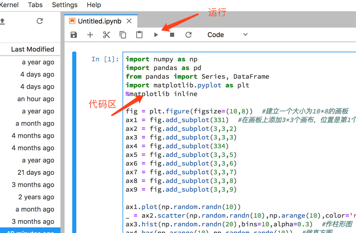The height and width of the screenshot is (233, 356).
Task: Save the notebook using the save icon
Action: pyautogui.click(x=74, y=35)
